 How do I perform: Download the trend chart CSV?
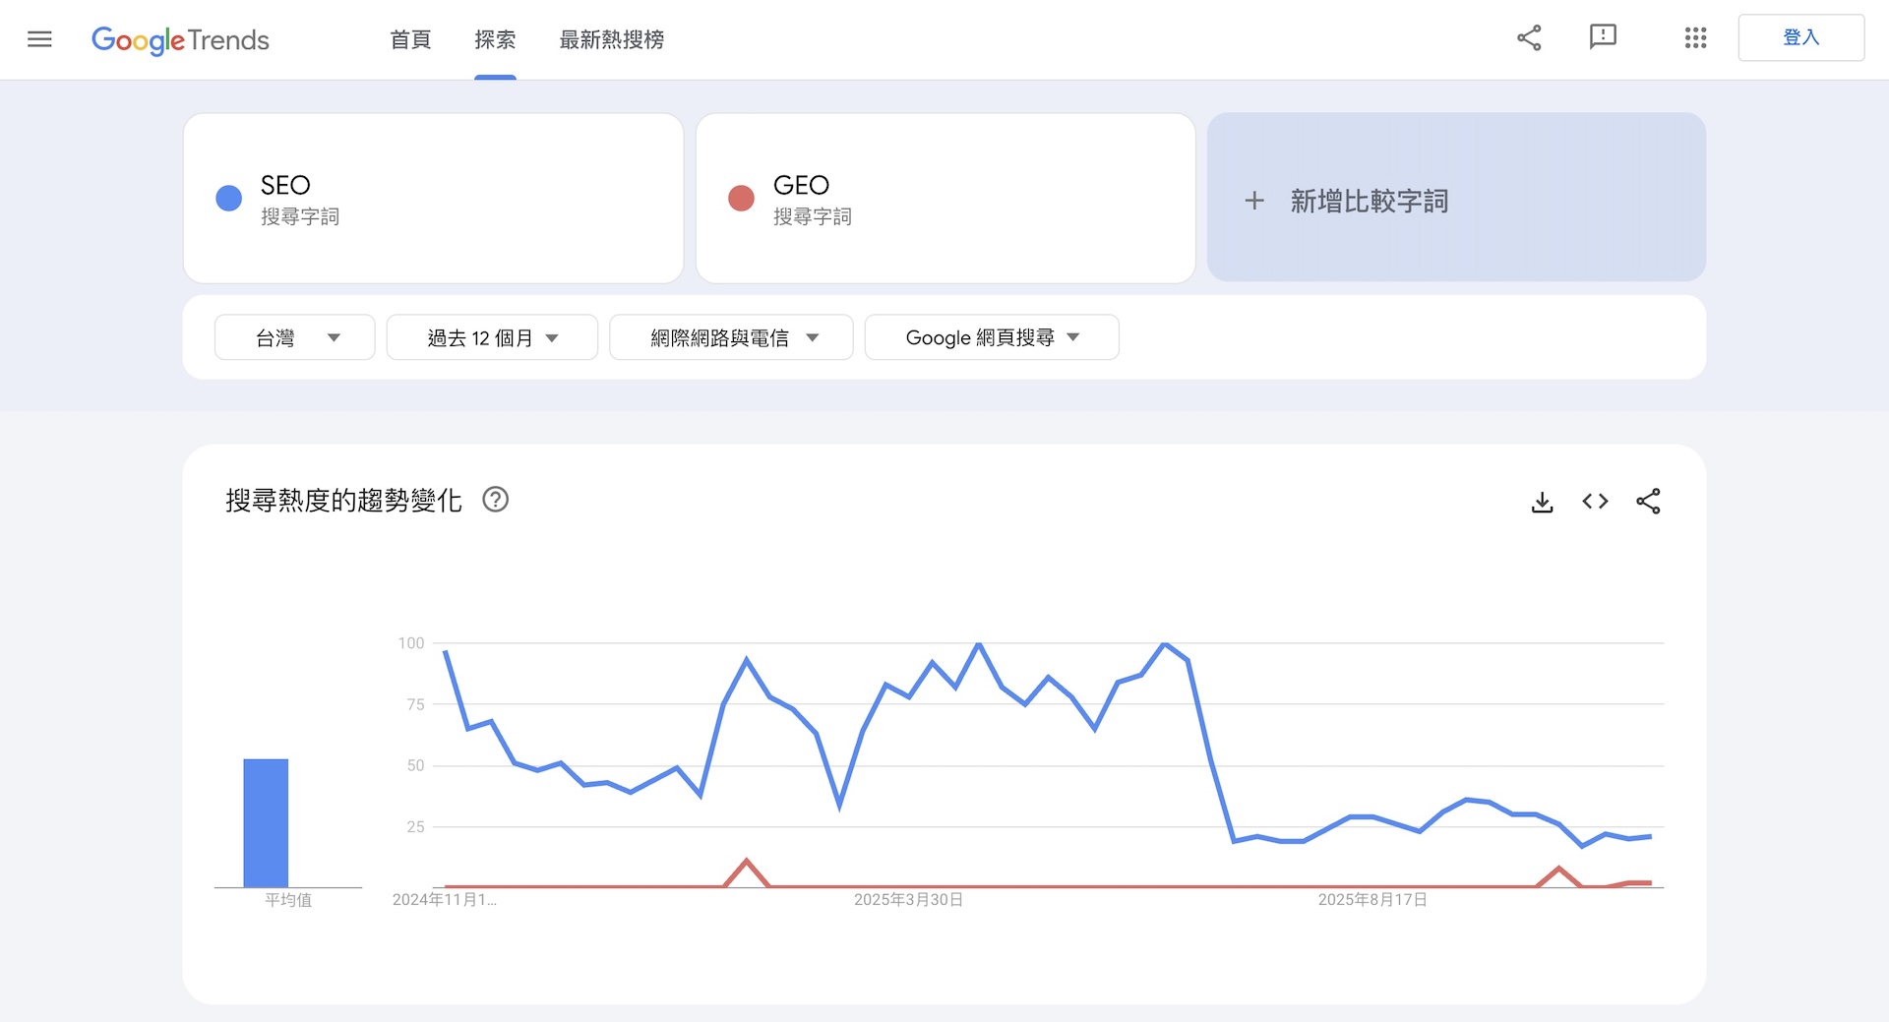pyautogui.click(x=1542, y=502)
